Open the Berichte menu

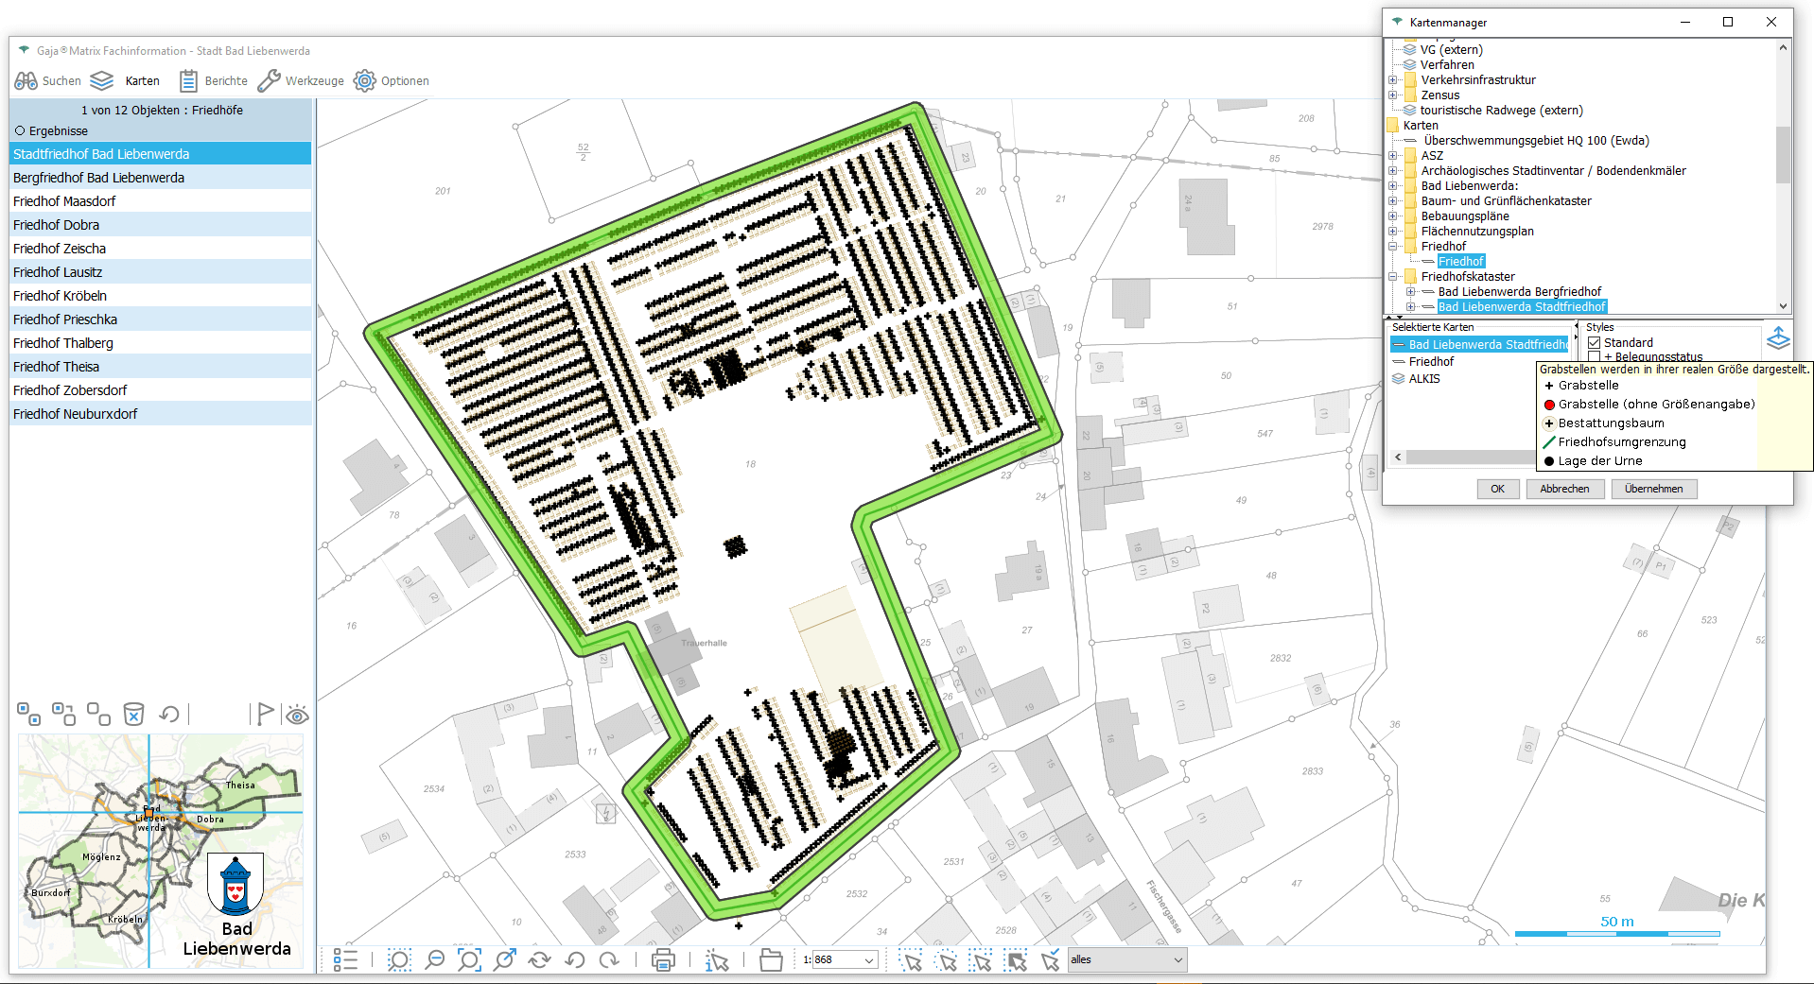click(x=214, y=81)
